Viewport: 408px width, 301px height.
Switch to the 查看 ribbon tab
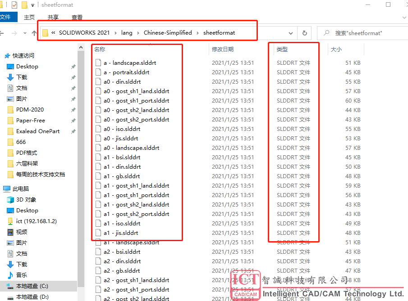pyautogui.click(x=77, y=18)
